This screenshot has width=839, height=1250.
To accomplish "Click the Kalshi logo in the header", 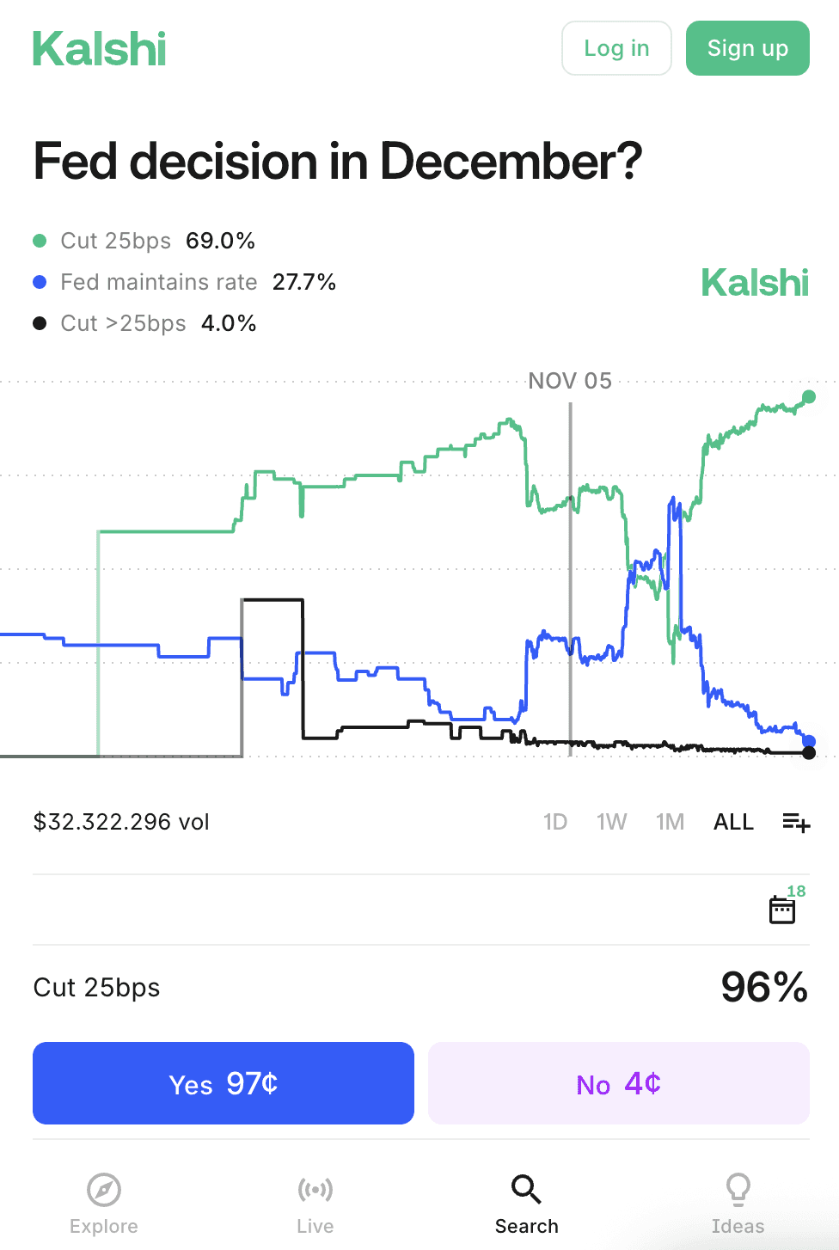I will tap(99, 49).
